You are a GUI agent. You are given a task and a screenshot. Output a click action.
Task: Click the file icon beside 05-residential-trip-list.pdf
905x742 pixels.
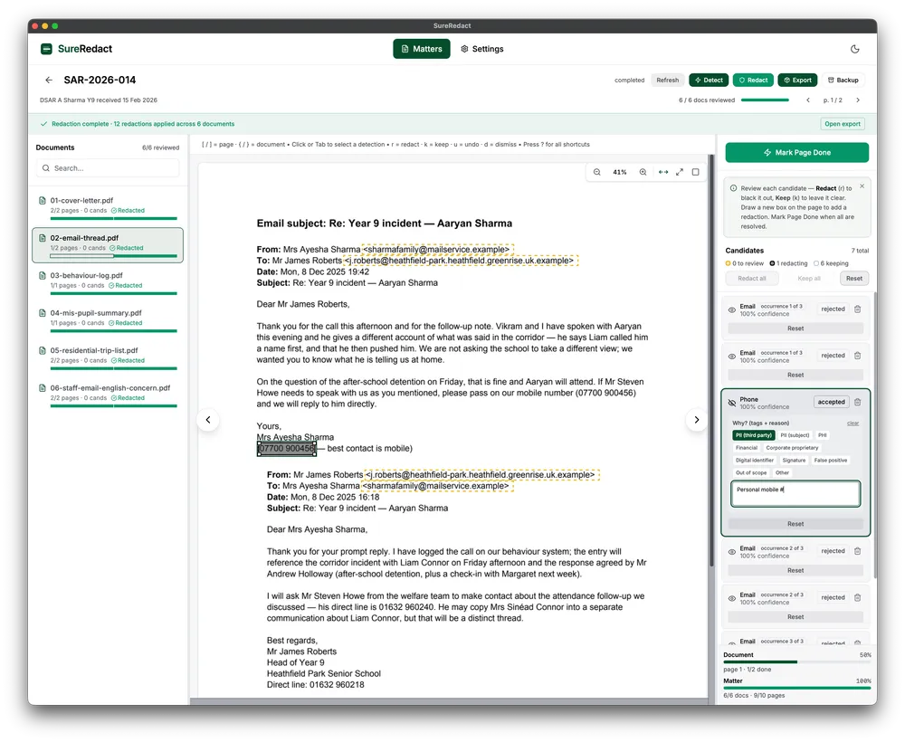43,351
